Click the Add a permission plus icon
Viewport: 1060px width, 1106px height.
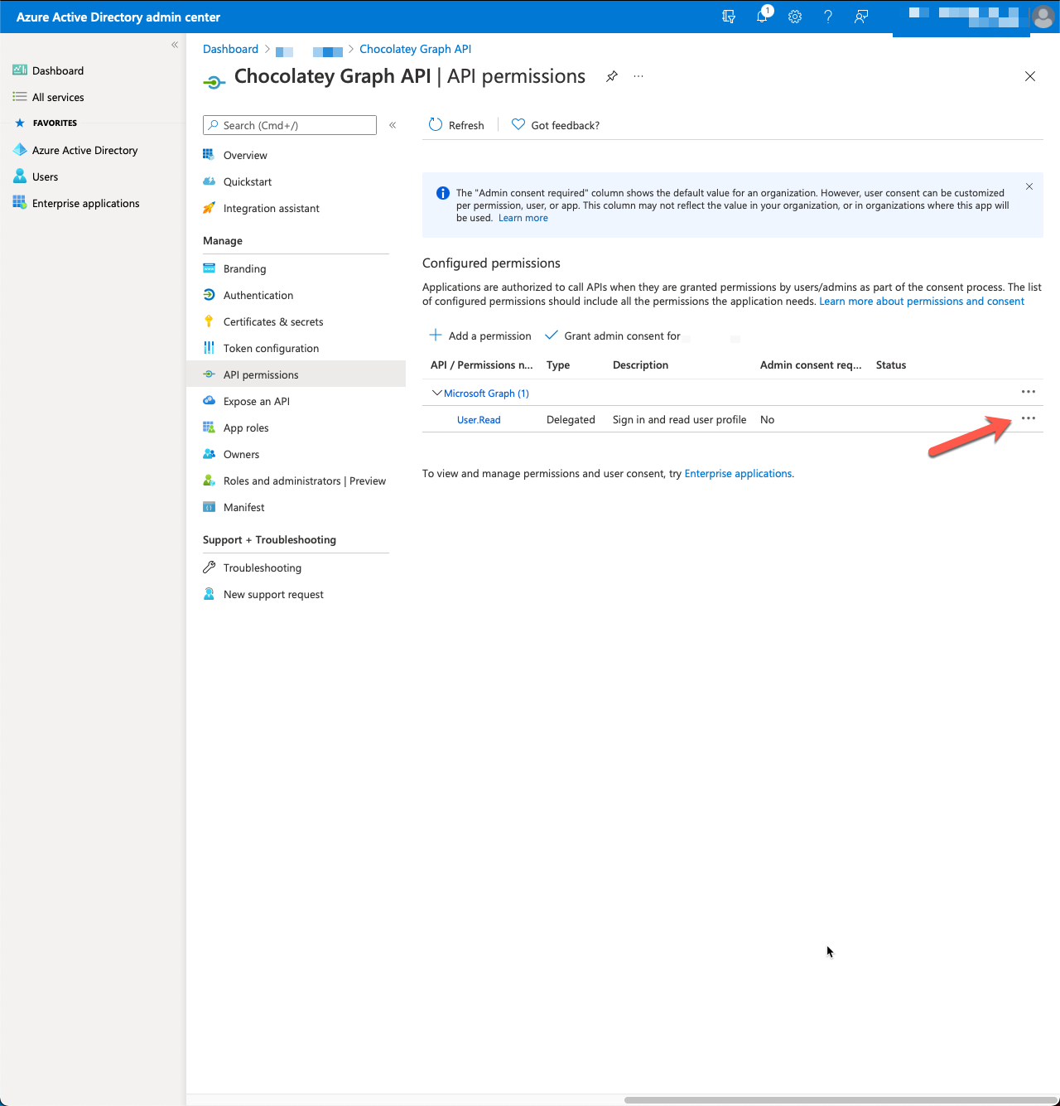(436, 336)
